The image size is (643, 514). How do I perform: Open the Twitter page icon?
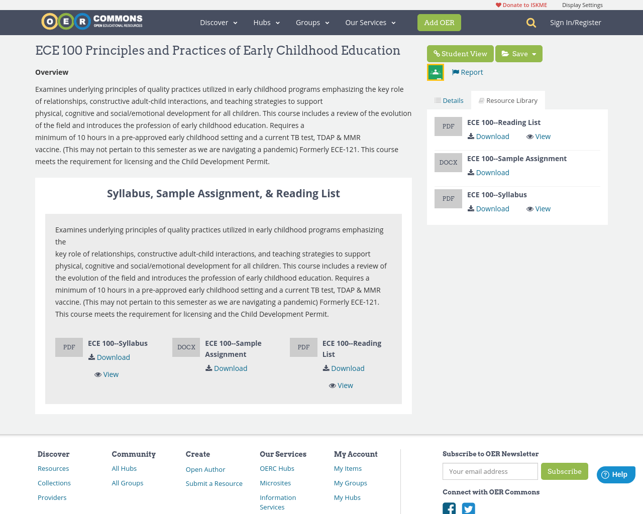point(469,508)
